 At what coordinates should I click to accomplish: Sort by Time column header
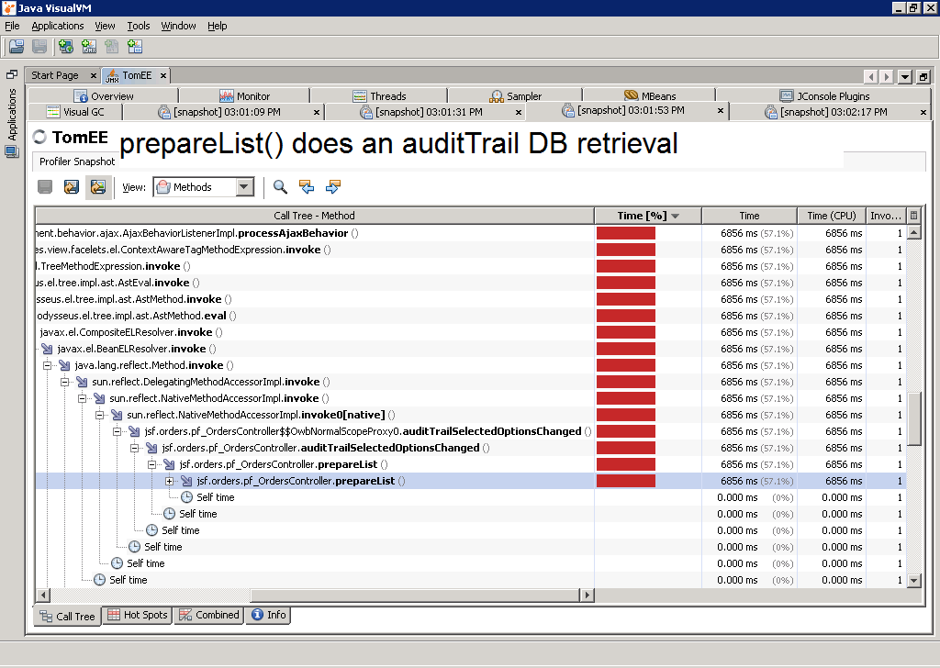[x=749, y=216]
